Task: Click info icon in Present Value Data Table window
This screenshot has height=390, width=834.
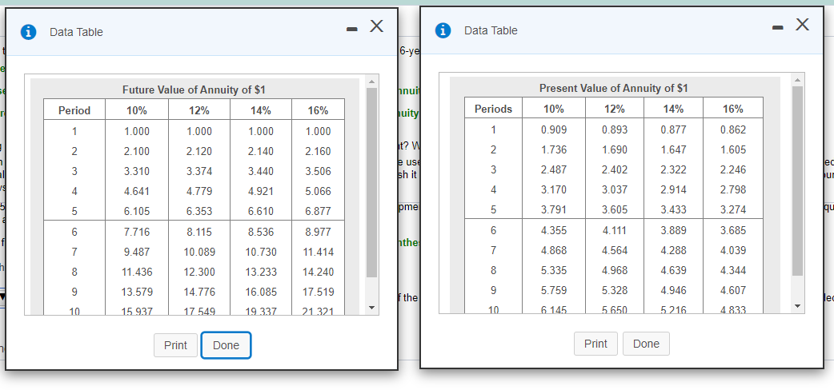Action: (443, 31)
